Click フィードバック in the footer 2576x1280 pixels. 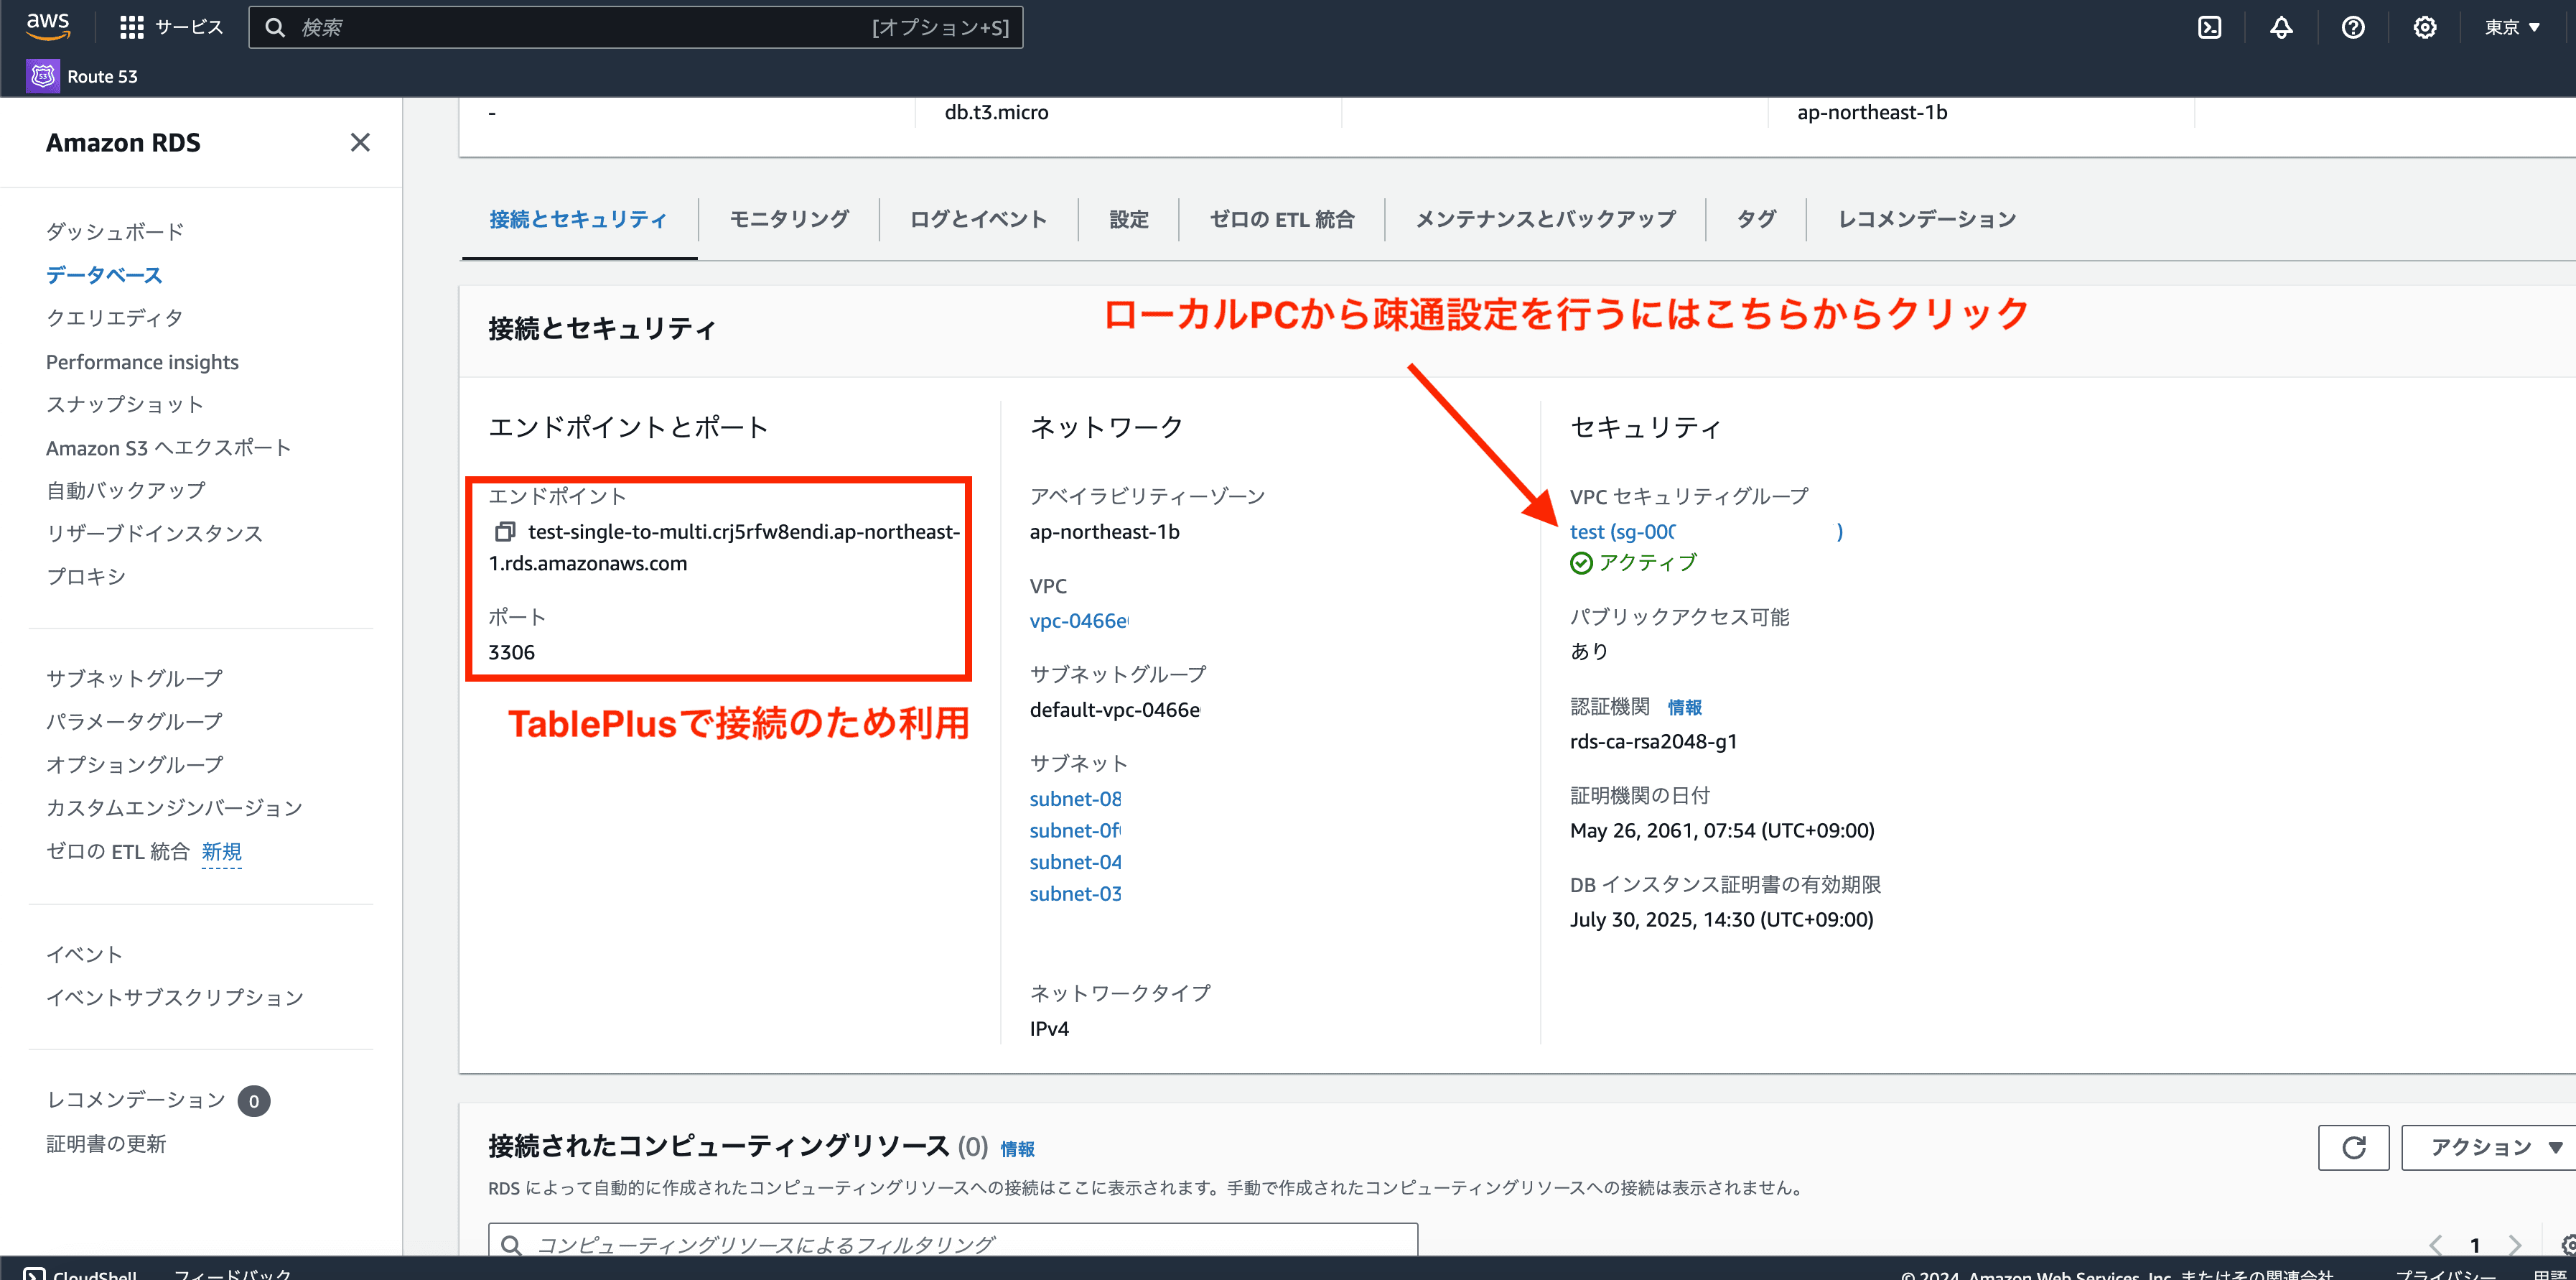pyautogui.click(x=233, y=1273)
